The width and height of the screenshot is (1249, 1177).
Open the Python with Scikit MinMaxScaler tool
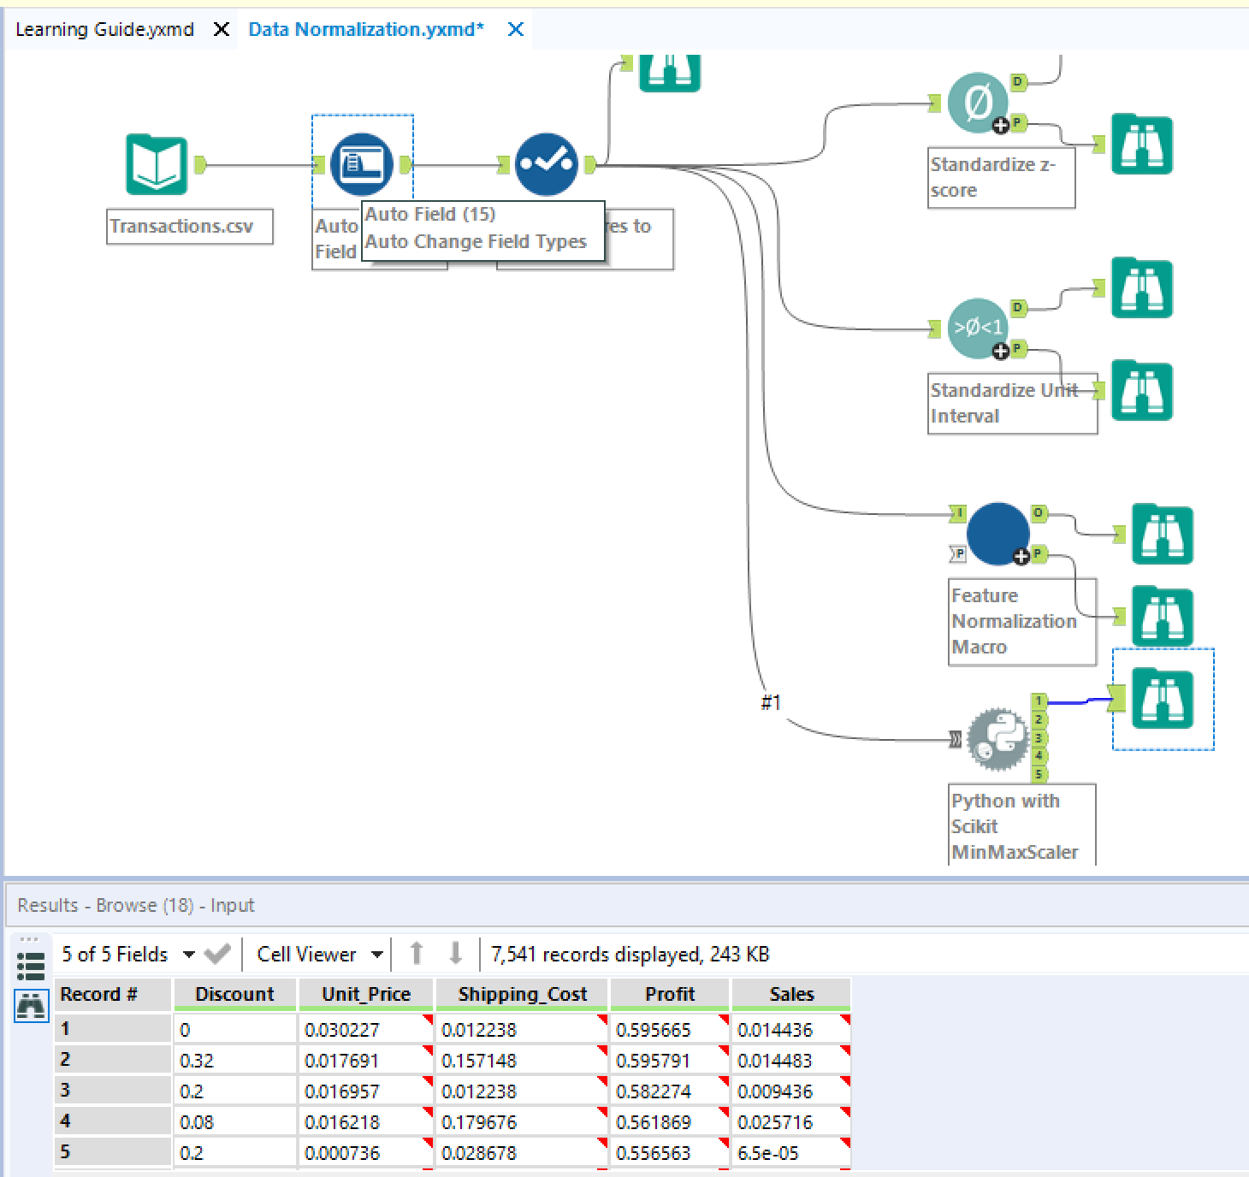[999, 739]
